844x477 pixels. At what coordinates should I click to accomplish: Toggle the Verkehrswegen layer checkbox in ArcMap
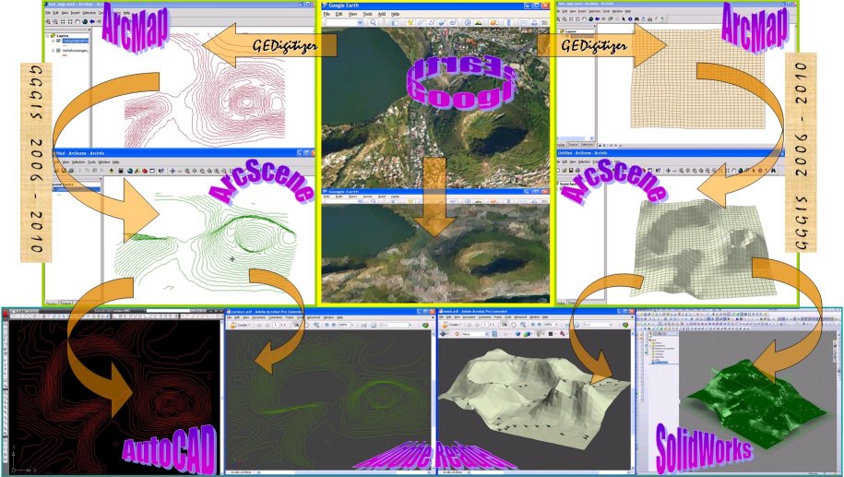pyautogui.click(x=58, y=51)
